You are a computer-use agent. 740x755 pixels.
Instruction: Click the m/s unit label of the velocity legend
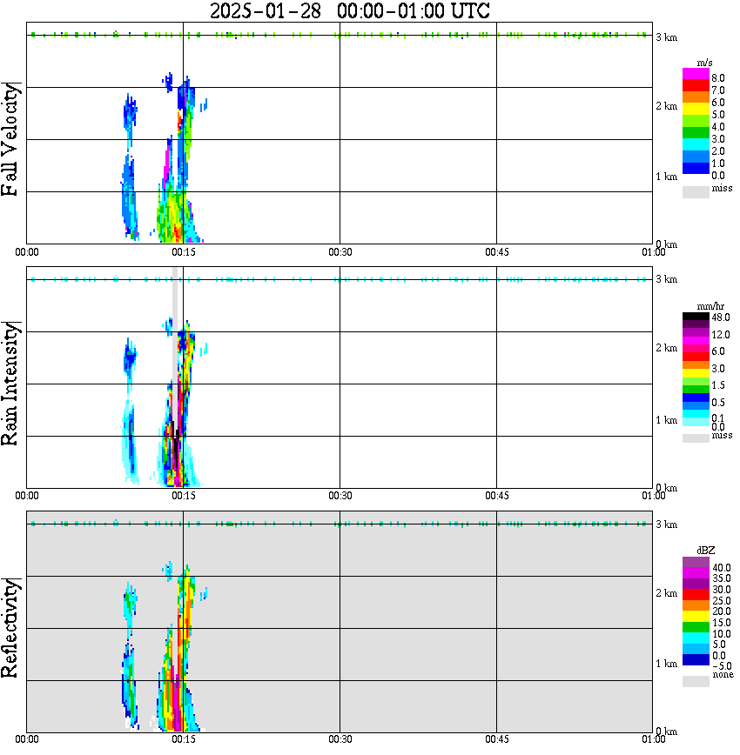click(704, 63)
